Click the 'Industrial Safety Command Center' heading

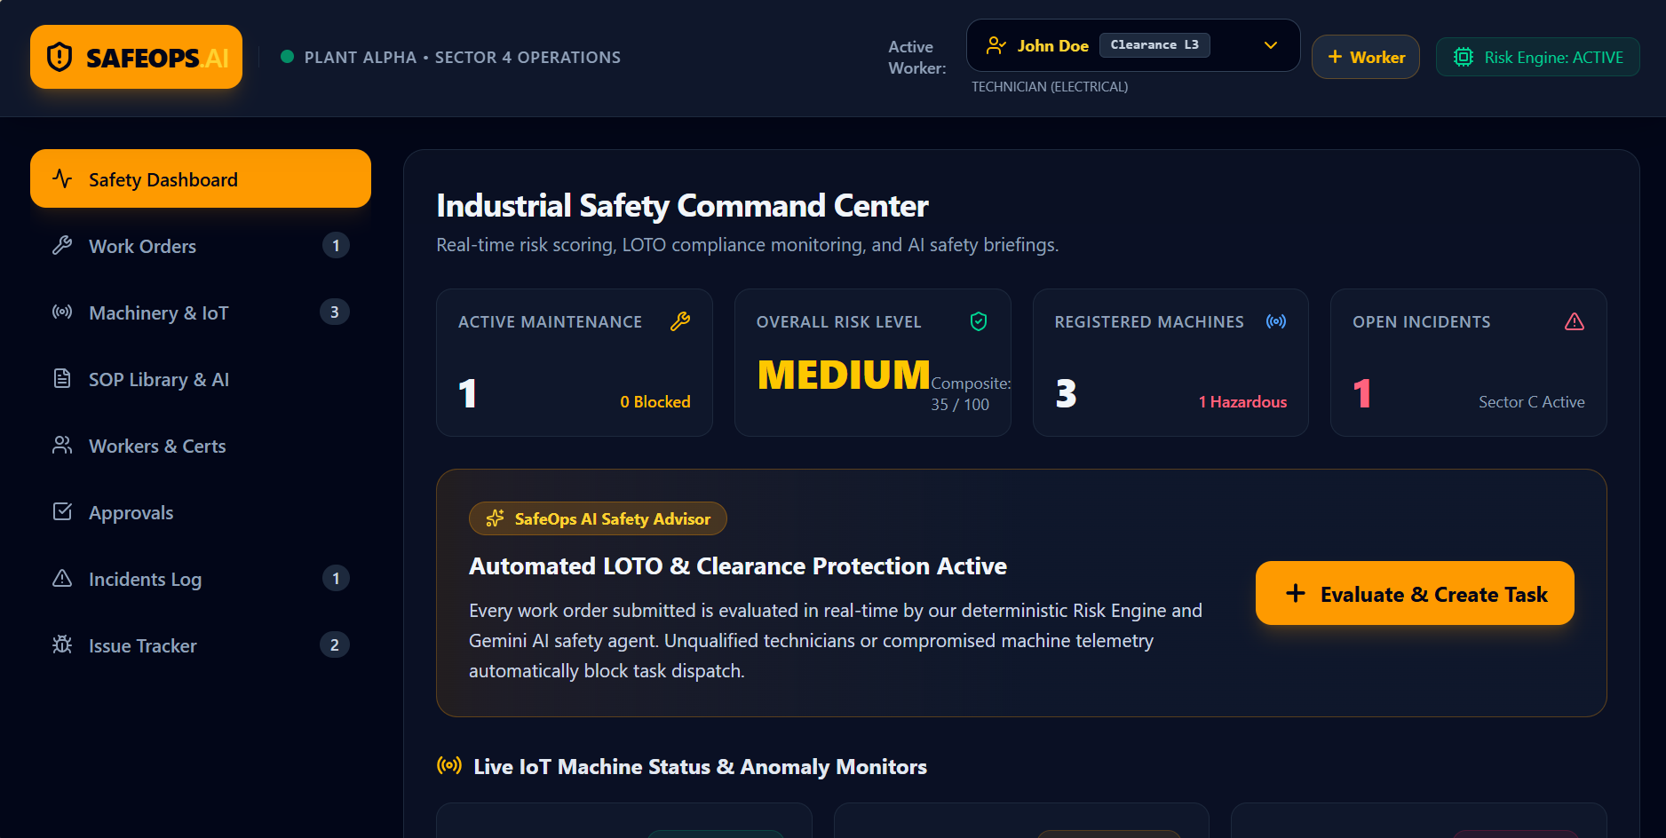pos(682,205)
